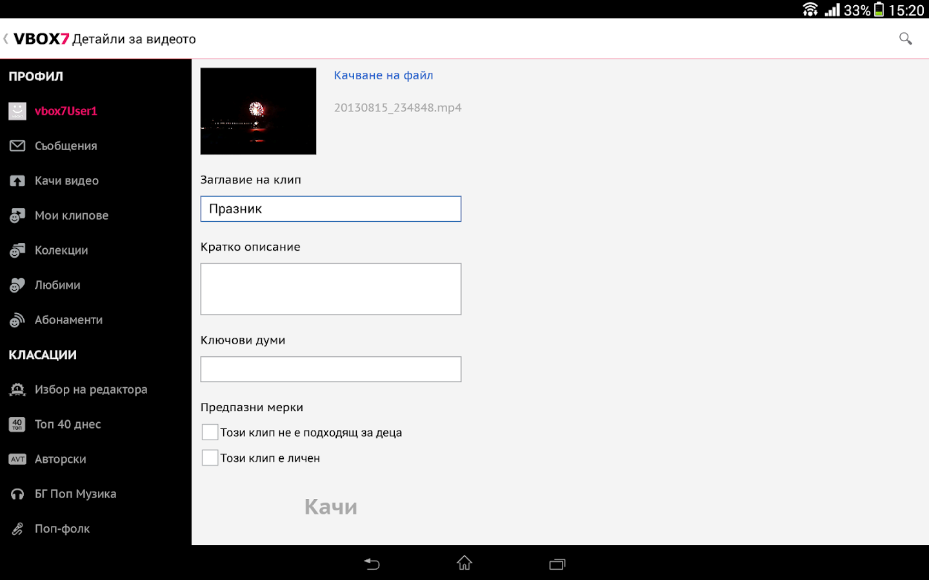Click the Мои клипове icon
The width and height of the screenshot is (929, 580).
[x=17, y=215]
